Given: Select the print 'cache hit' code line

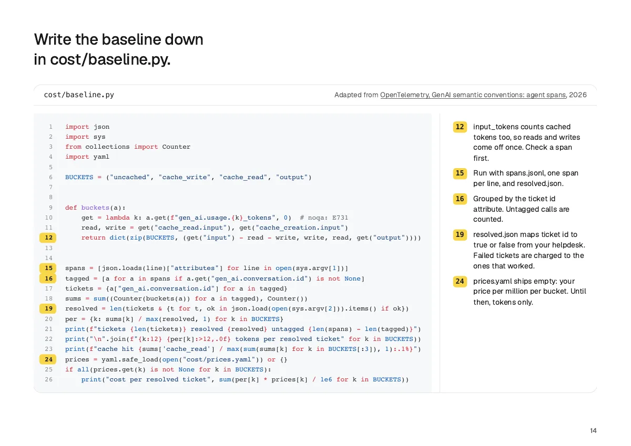Looking at the screenshot, I should [x=243, y=349].
